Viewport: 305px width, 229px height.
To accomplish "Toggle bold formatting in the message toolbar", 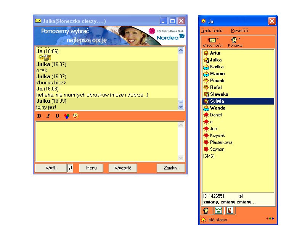I will (x=39, y=116).
